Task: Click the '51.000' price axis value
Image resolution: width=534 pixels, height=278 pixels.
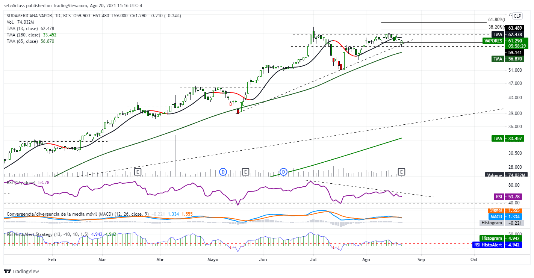Action: pos(516,70)
